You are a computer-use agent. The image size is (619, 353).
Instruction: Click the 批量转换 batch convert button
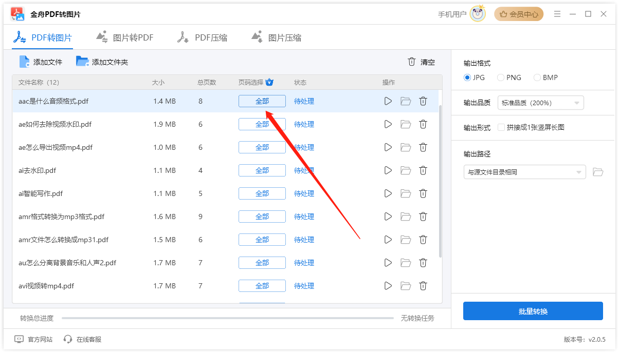(533, 311)
